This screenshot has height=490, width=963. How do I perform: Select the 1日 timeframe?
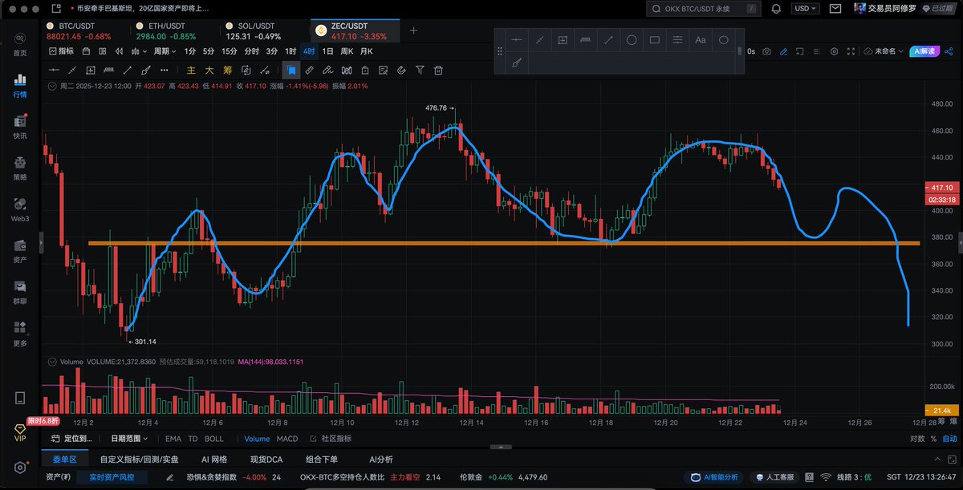point(327,51)
